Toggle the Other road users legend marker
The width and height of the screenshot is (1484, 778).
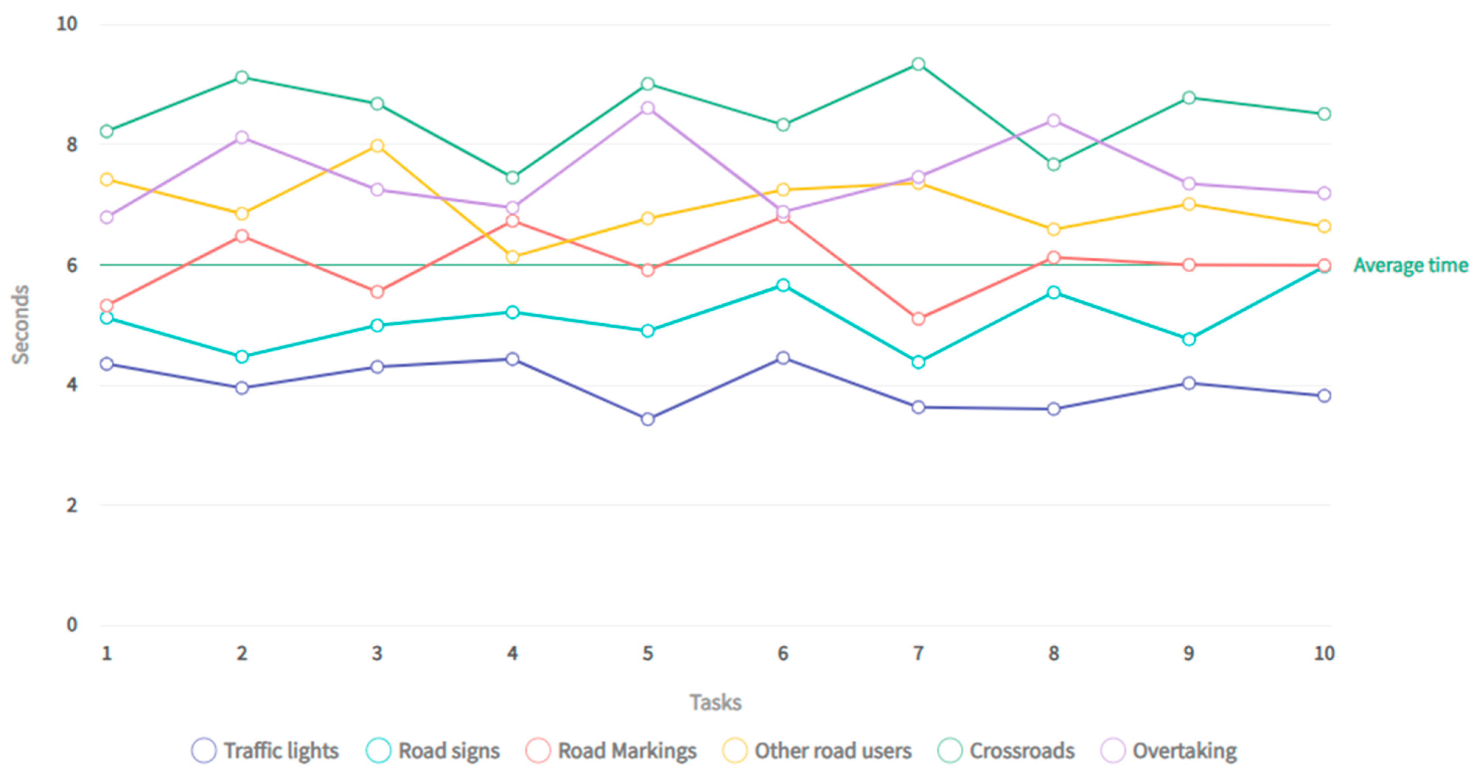pyautogui.click(x=735, y=751)
